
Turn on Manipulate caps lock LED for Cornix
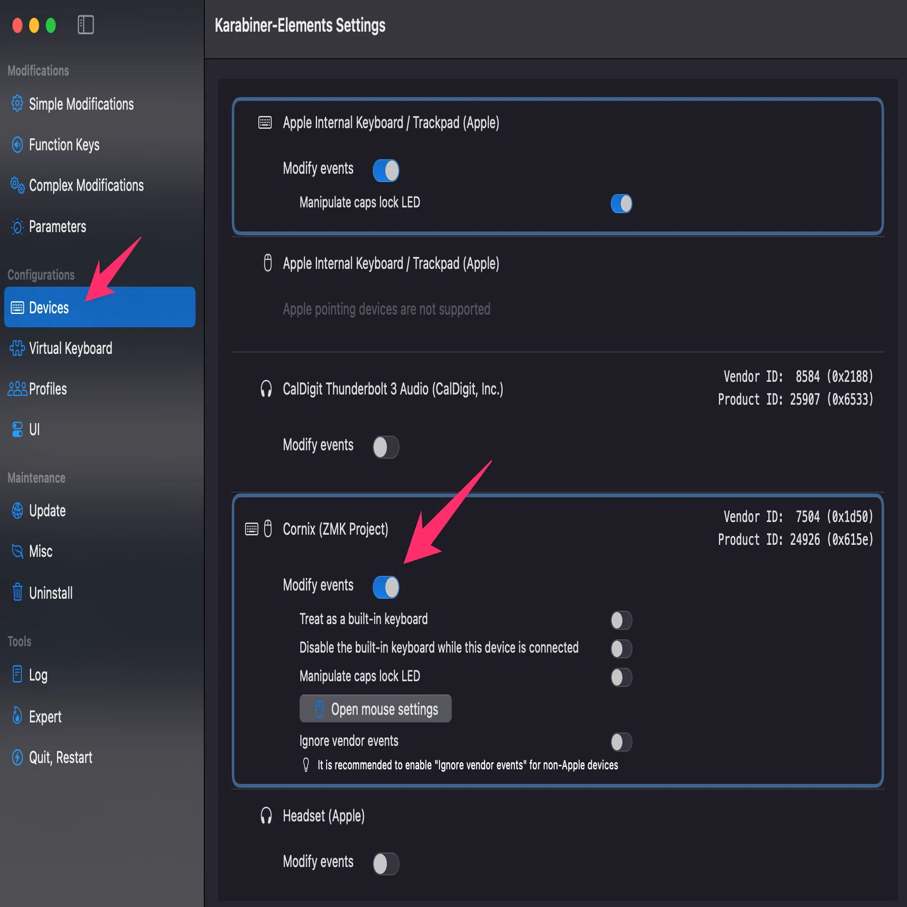click(622, 677)
